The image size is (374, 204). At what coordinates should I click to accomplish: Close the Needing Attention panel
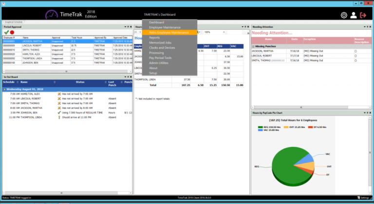point(370,26)
